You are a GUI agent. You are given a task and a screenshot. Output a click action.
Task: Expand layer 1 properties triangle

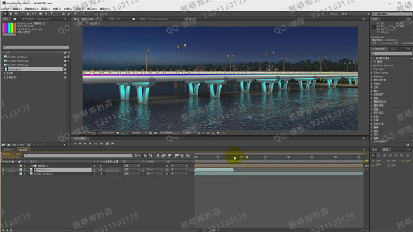coord(17,165)
